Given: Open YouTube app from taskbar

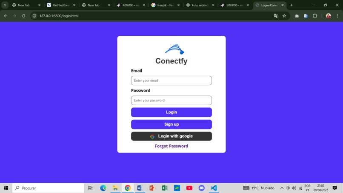Looking at the screenshot, I should 189,188.
